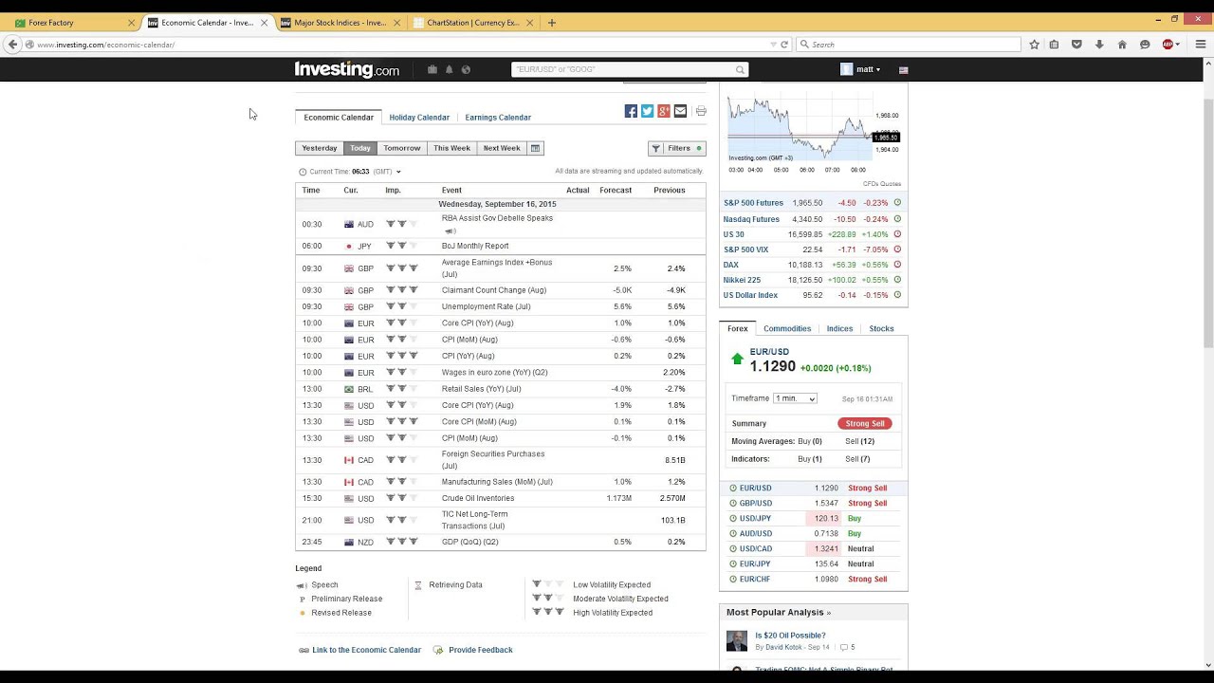Image resolution: width=1214 pixels, height=683 pixels.
Task: Close the ChartStation browser tab
Action: [528, 23]
